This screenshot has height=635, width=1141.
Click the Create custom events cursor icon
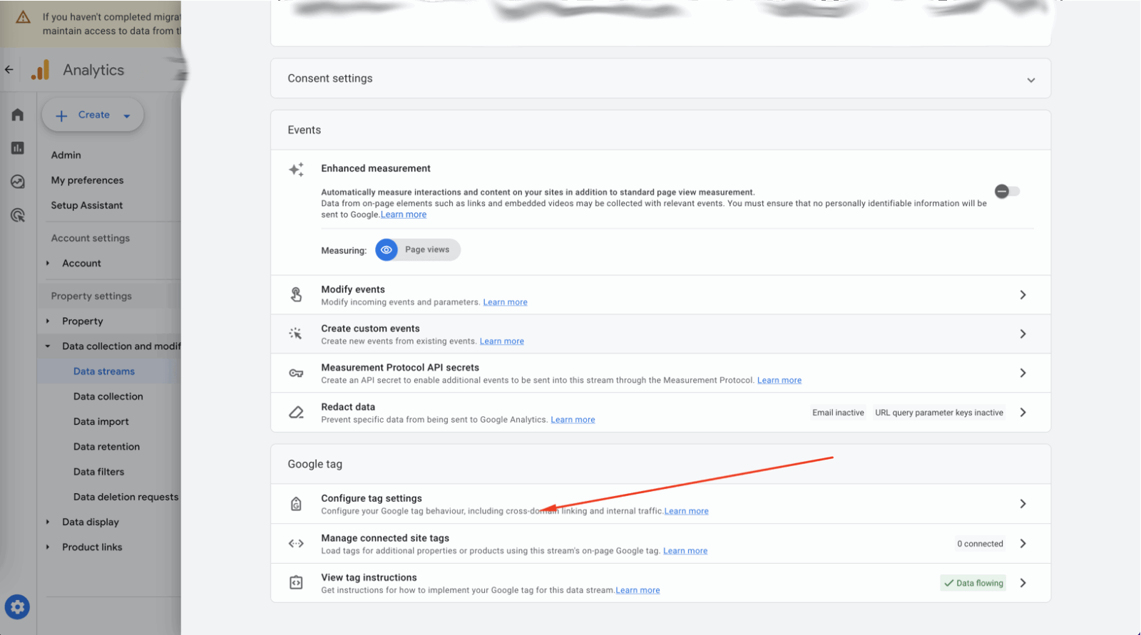click(x=296, y=334)
